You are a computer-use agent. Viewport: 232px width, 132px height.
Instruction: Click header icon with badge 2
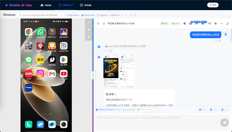191,23
